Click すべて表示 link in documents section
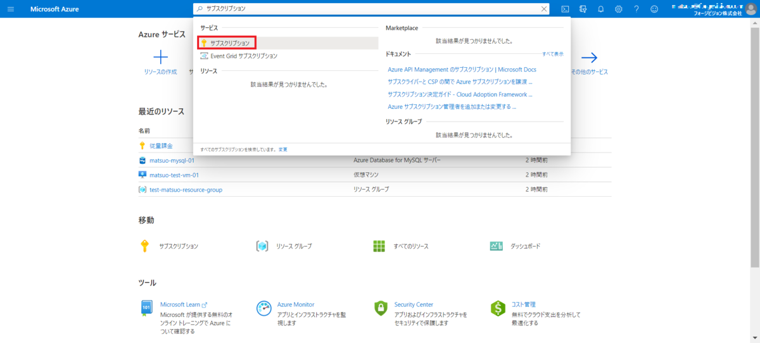The image size is (760, 343). [x=553, y=54]
